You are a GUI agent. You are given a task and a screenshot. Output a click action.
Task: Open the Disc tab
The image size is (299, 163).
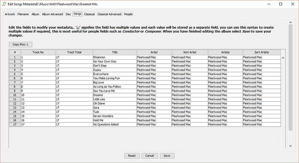[68, 14]
